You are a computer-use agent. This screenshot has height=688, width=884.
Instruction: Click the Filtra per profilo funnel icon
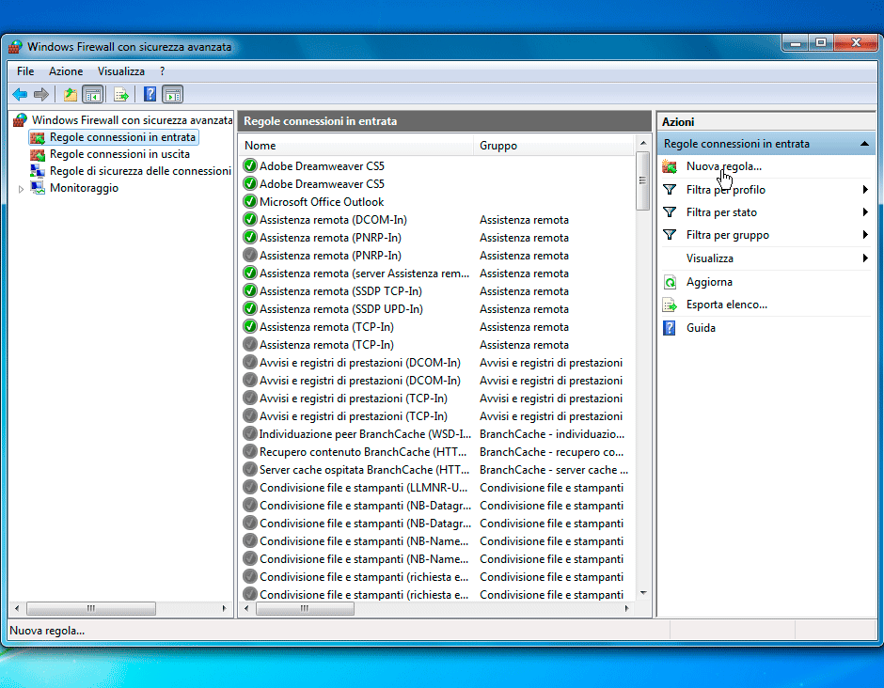tap(670, 189)
